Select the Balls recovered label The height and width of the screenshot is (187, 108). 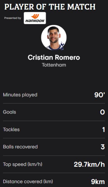point(20,147)
